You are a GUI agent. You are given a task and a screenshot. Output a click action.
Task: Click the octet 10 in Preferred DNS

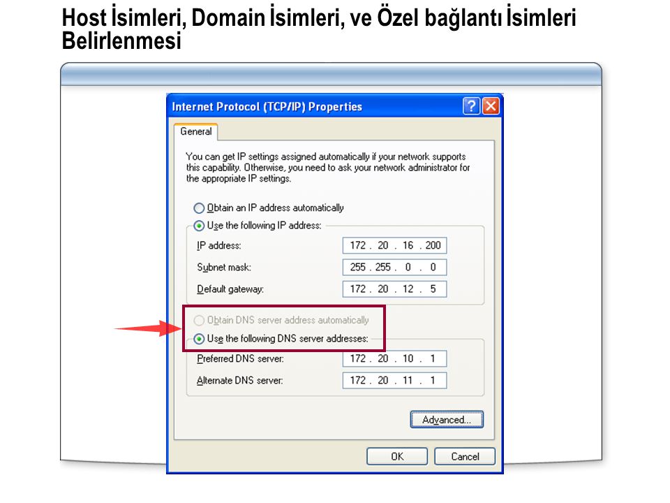[x=408, y=358]
